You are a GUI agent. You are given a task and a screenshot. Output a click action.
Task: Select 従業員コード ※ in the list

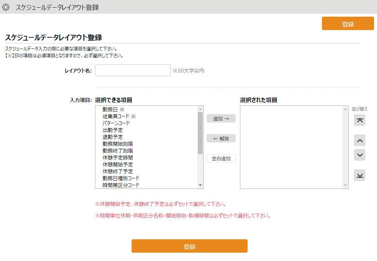146,116
